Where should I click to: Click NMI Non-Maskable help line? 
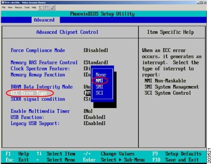coord(165,81)
